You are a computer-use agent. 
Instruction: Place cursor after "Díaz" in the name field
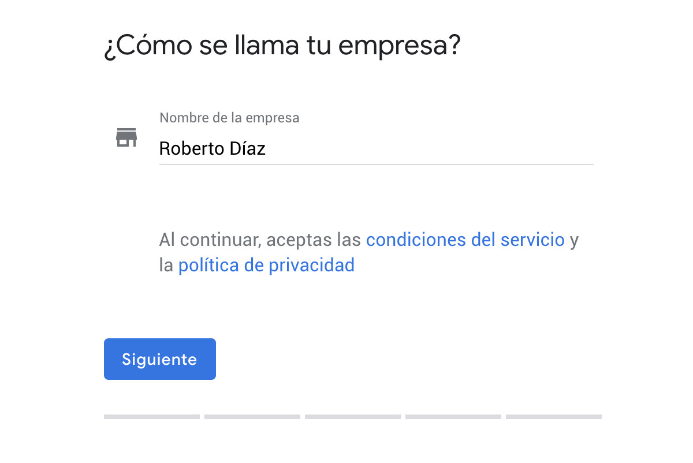click(x=266, y=149)
